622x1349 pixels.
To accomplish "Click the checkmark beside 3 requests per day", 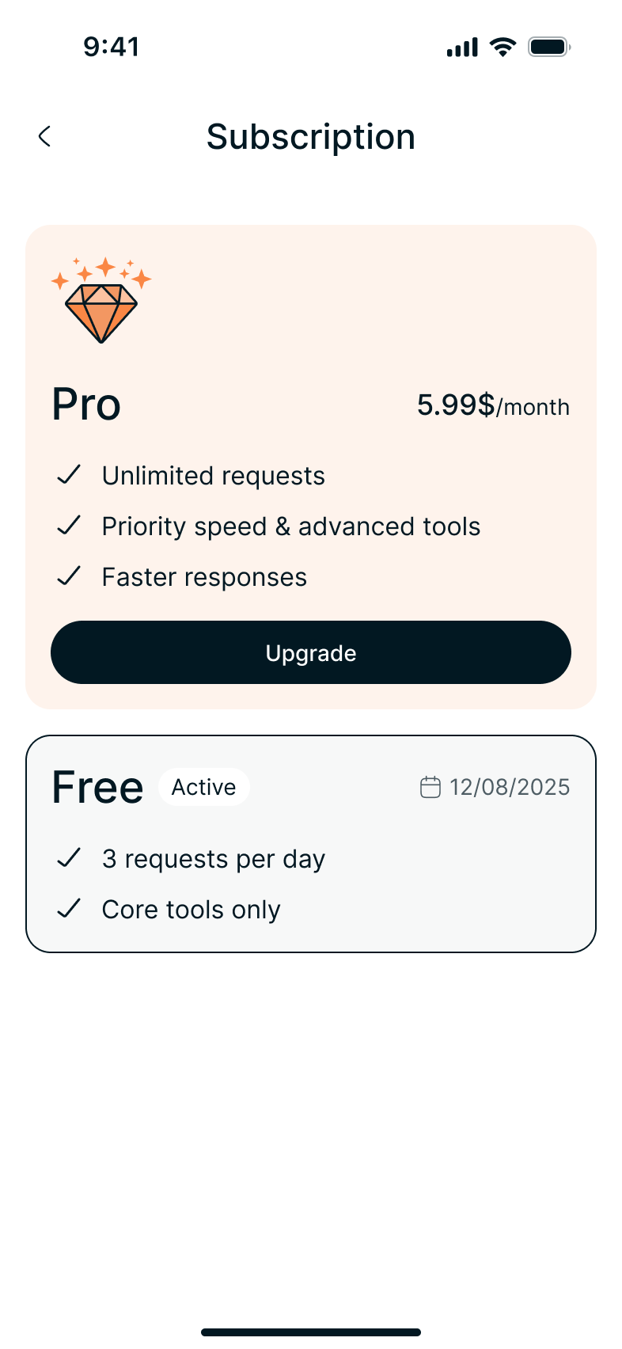I will coord(70,858).
